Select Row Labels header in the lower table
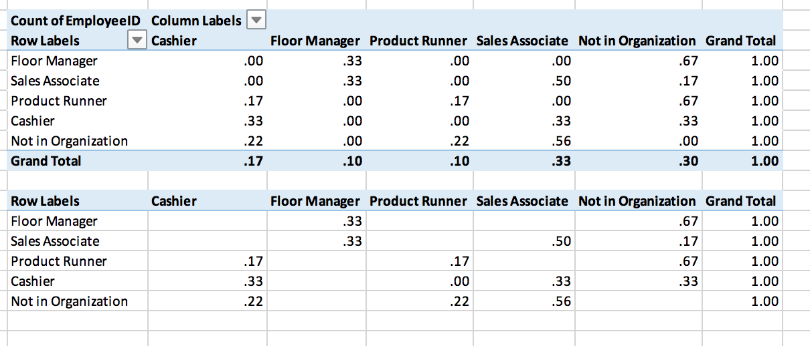Screen dimensions: 810x346 [x=45, y=201]
